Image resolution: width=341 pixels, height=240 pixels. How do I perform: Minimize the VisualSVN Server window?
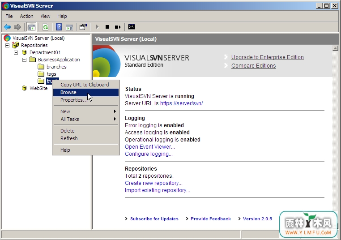[319, 6]
